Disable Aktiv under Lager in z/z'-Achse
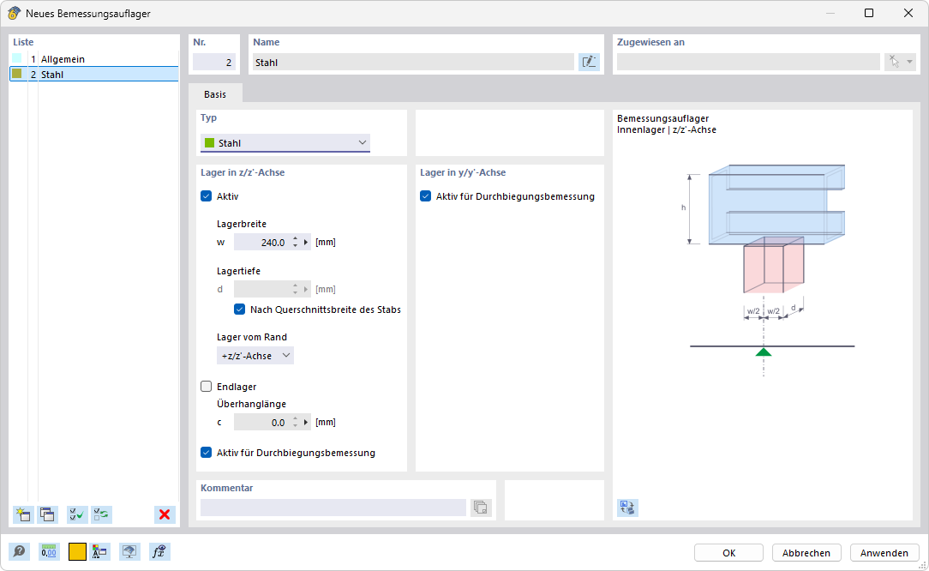 click(x=206, y=195)
